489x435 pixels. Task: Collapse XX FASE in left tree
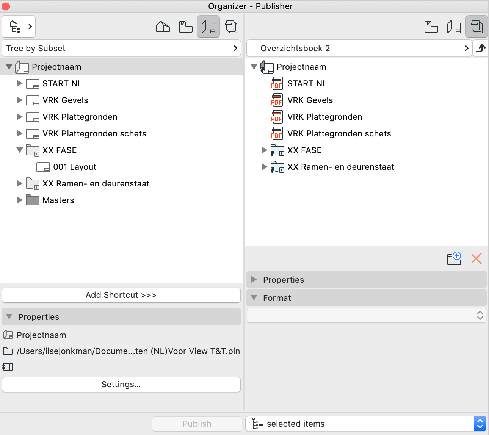coord(20,150)
